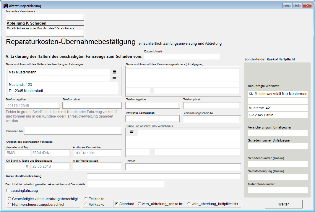Close the Abtretungserklärung window

307,6
